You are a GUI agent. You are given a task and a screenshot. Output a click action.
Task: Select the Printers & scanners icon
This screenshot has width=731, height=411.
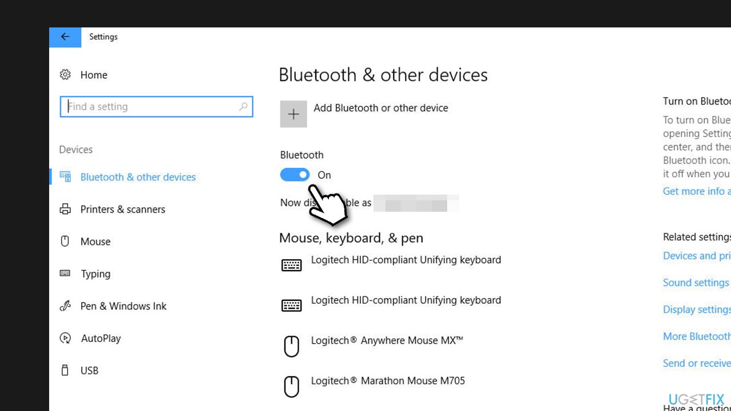65,209
